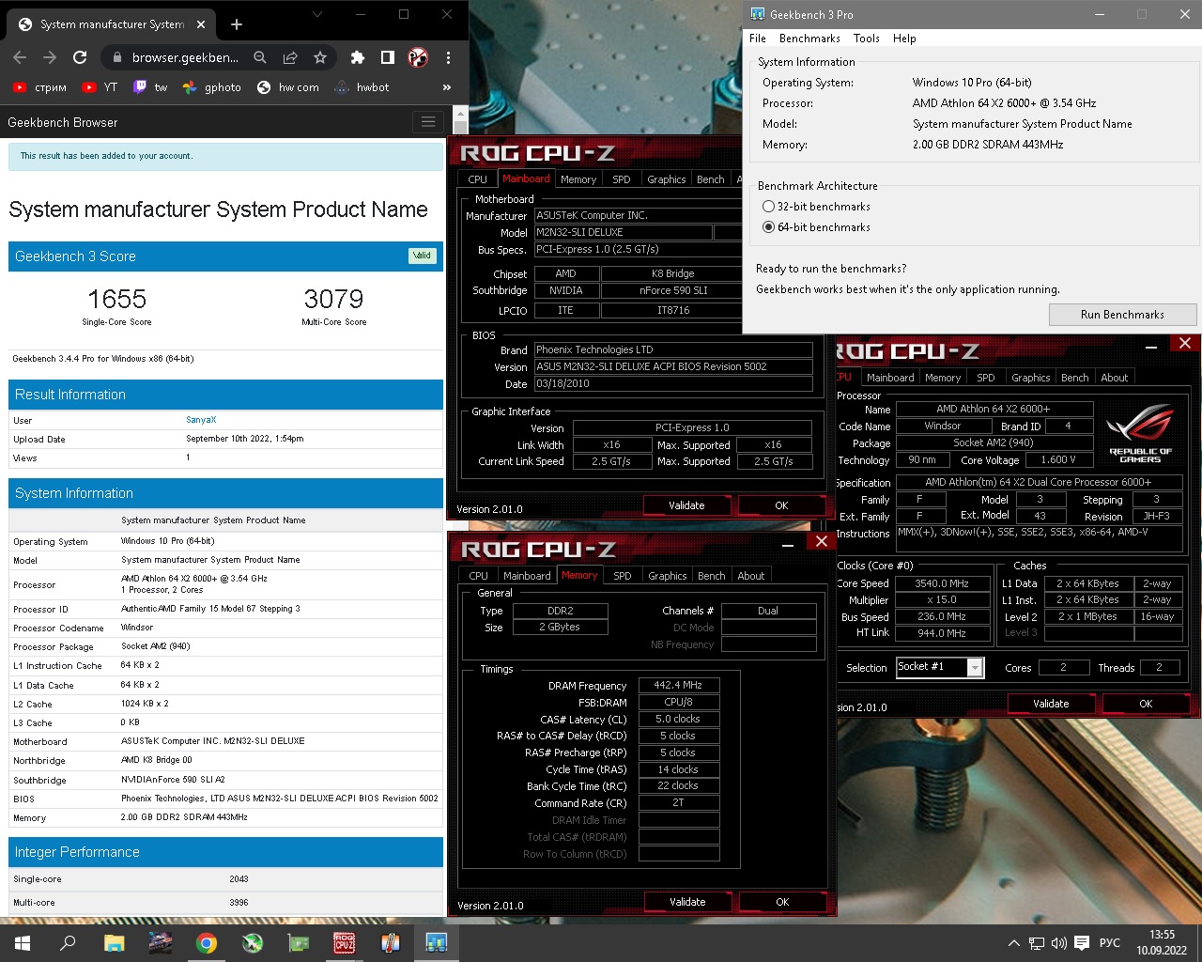This screenshot has width=1202, height=962.
Task: Open a new Chrome tab
Action: point(237,24)
